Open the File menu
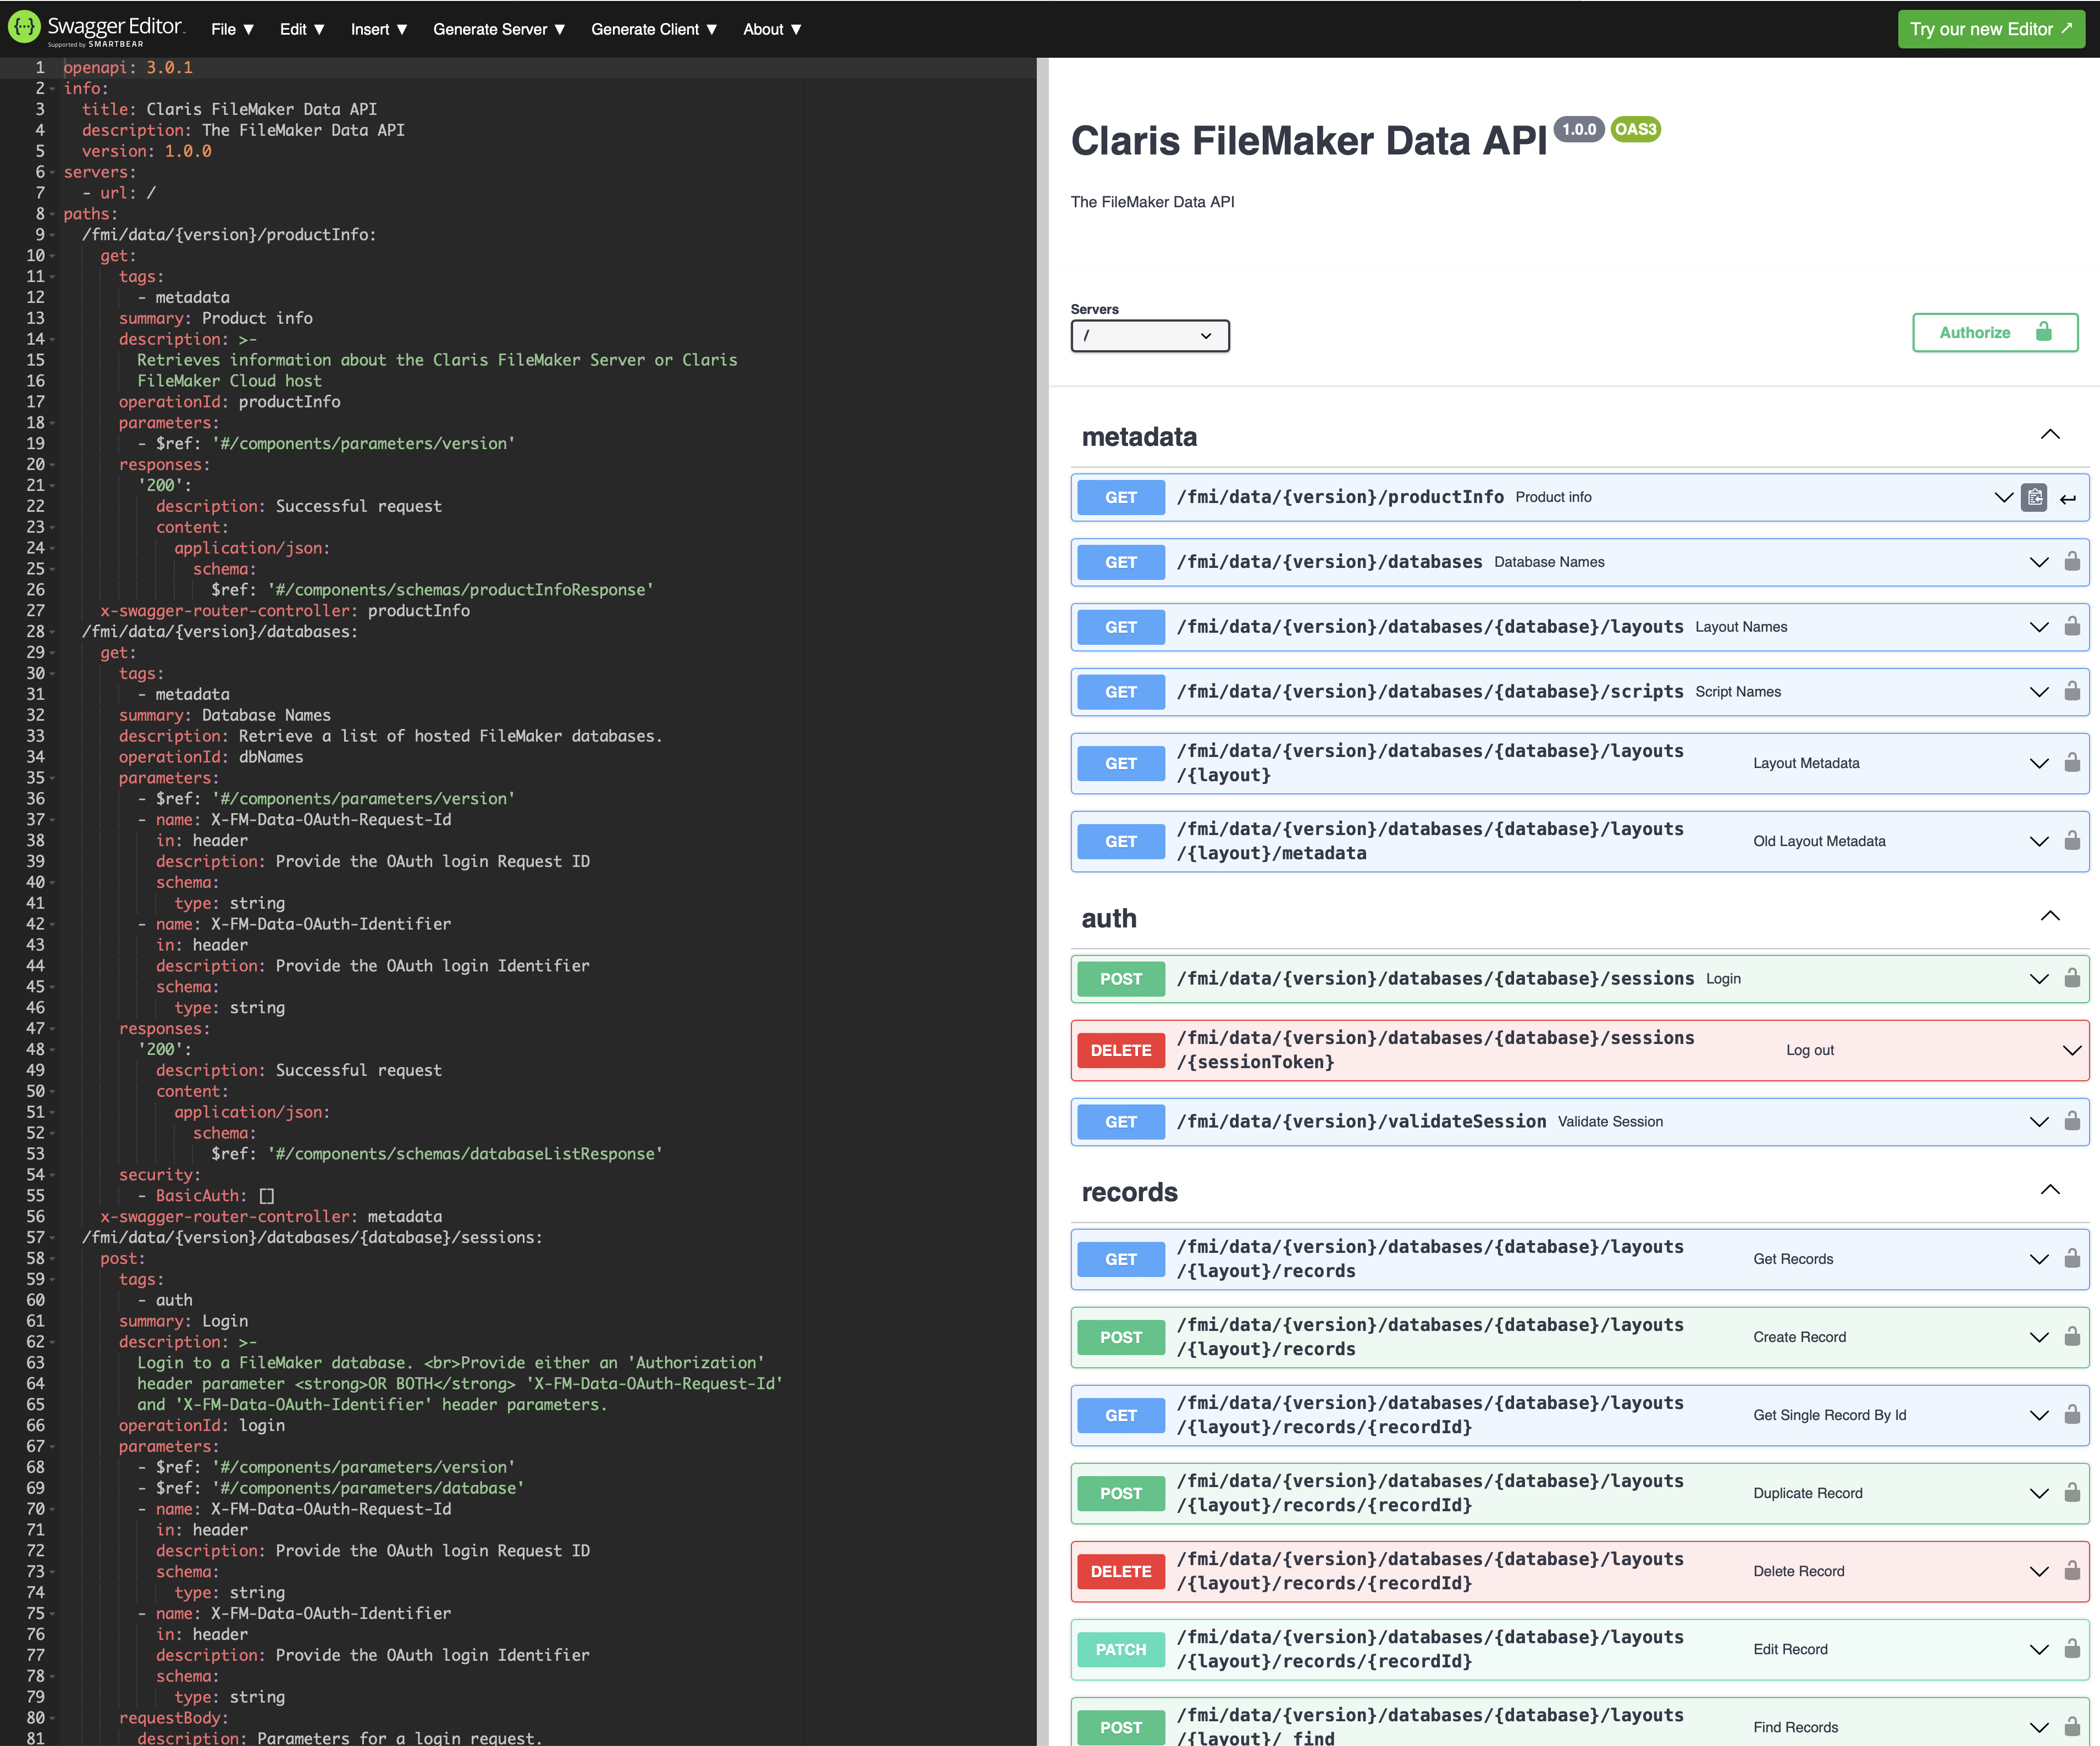 232,29
